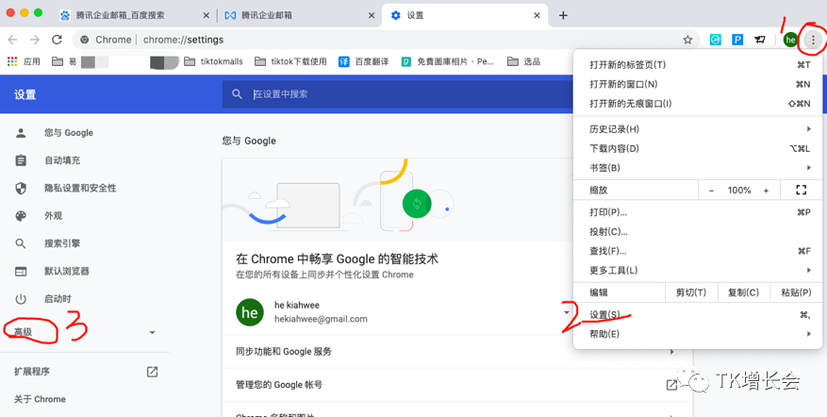827x417 pixels.
Task: Click the 剪切(T) button in menu
Action: [691, 292]
